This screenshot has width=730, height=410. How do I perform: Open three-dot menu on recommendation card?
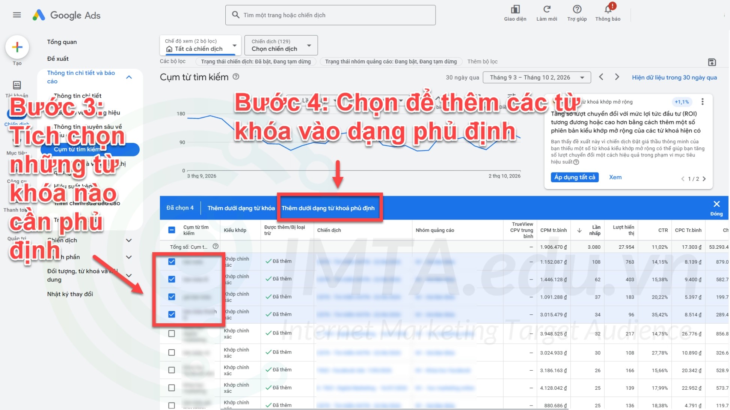[x=703, y=102]
